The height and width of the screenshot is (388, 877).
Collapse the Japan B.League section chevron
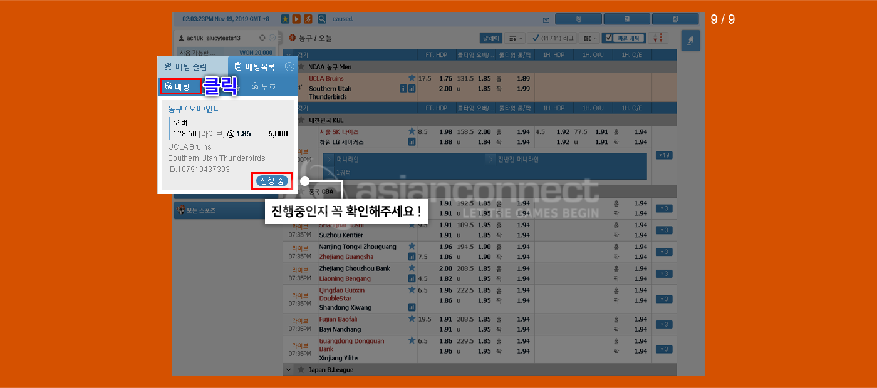289,370
